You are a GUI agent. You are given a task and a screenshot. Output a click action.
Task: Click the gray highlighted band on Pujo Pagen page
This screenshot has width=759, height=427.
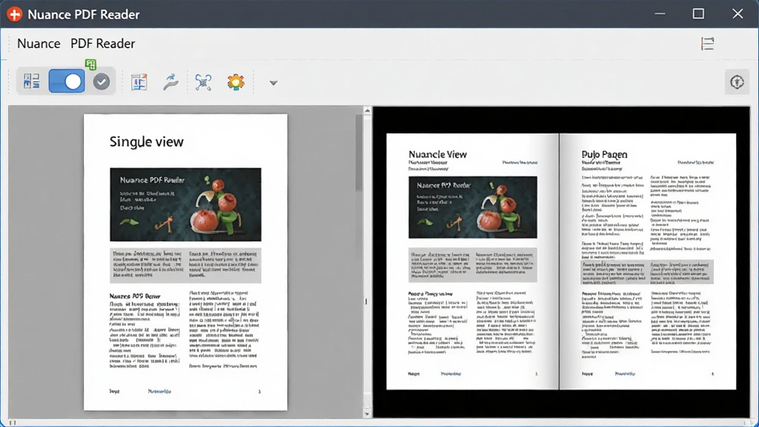[x=647, y=271]
